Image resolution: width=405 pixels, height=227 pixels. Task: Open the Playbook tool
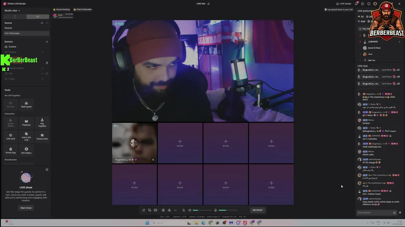26,123
